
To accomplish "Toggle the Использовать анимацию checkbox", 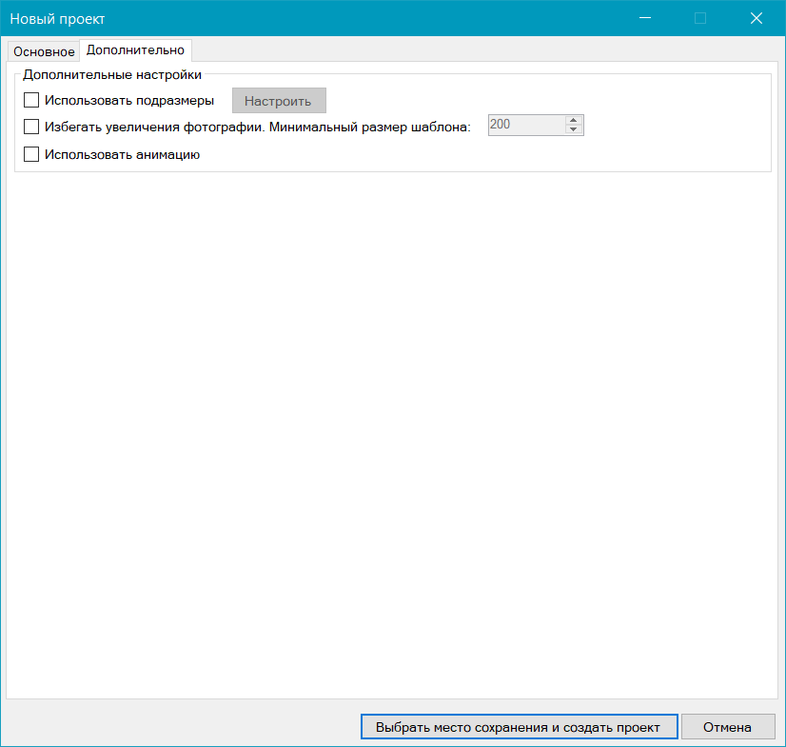I will (31, 154).
